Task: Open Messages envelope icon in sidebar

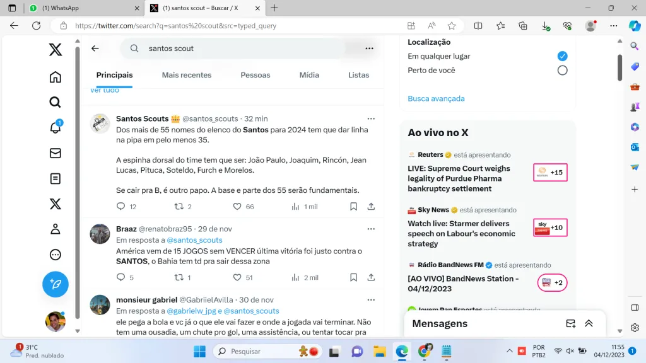Action: click(56, 153)
